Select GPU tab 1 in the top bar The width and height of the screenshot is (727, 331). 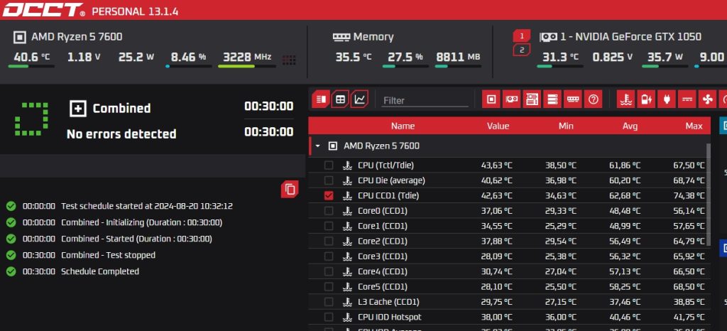point(522,36)
